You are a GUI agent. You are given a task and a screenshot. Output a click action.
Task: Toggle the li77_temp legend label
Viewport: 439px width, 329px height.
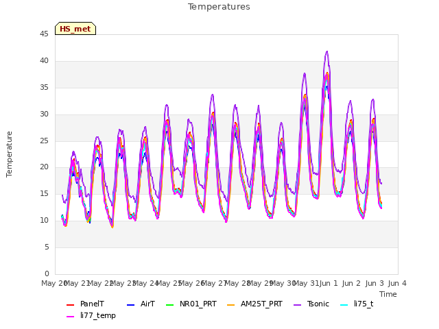(x=98, y=315)
